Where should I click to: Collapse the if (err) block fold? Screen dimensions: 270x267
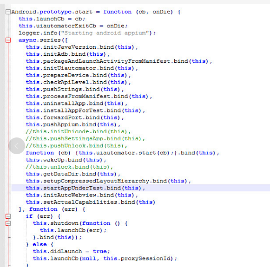coord(8,216)
